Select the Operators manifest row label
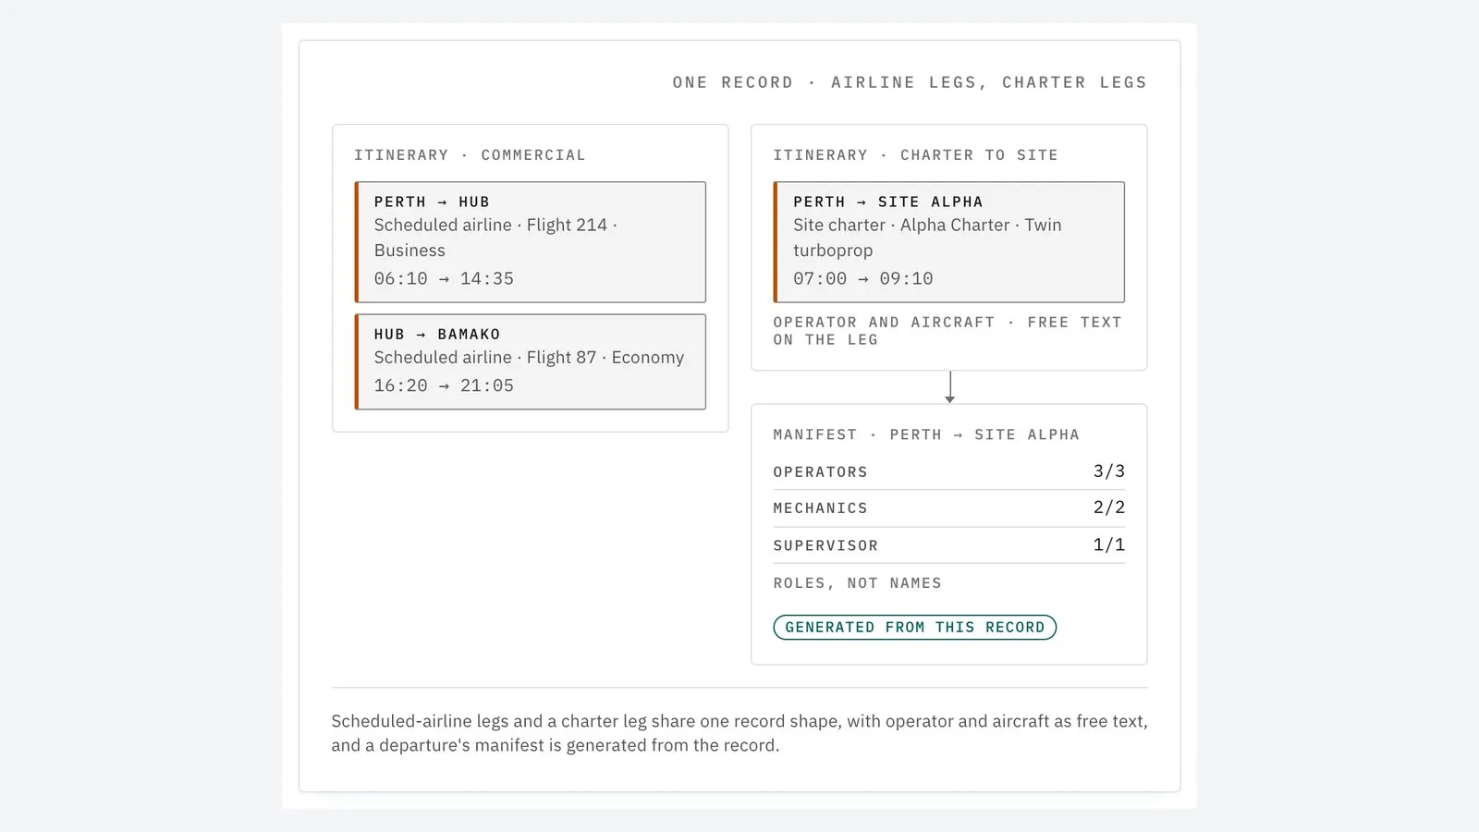The height and width of the screenshot is (832, 1479). [x=820, y=471]
